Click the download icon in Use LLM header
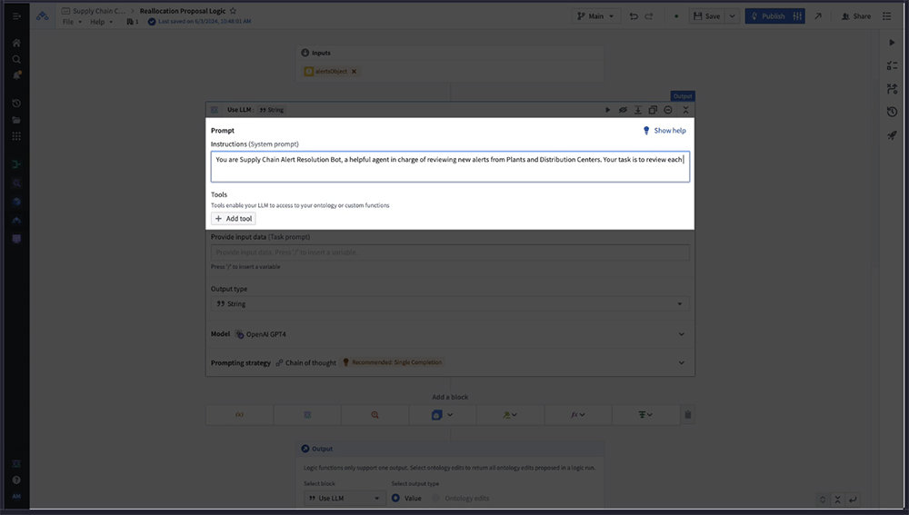Image resolution: width=909 pixels, height=515 pixels. click(637, 110)
